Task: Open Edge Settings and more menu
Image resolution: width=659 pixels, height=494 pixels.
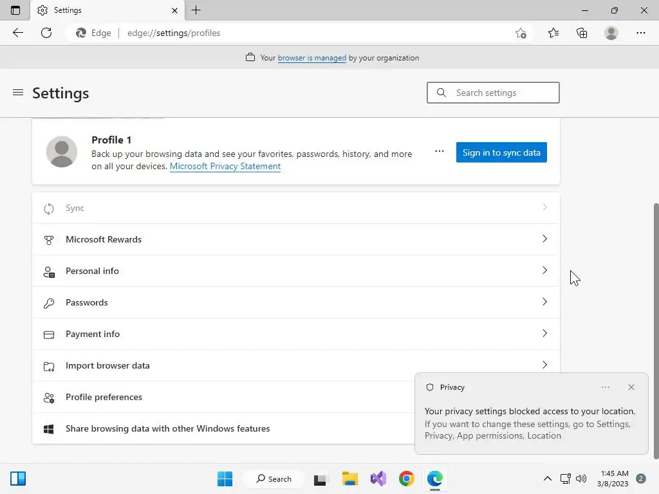Action: click(x=640, y=33)
